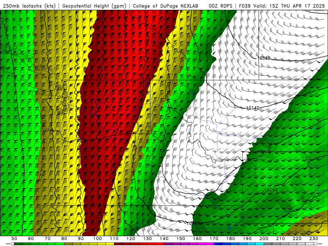The image size is (328, 246).
Task: Select the 50 kt color bar label
Action: pos(14,239)
